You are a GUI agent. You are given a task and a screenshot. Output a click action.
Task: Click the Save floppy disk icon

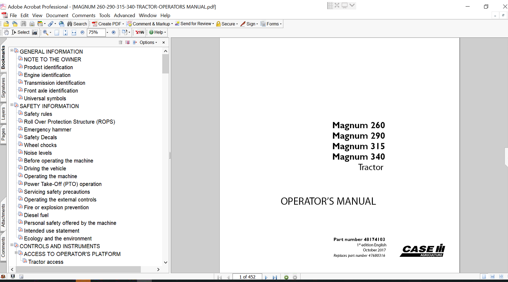tap(23, 24)
